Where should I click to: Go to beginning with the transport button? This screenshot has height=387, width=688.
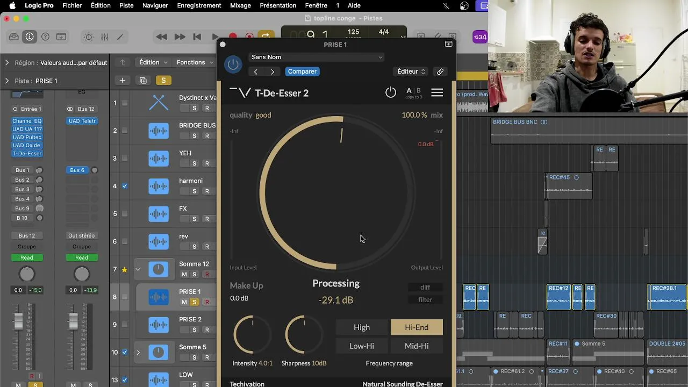(x=197, y=37)
